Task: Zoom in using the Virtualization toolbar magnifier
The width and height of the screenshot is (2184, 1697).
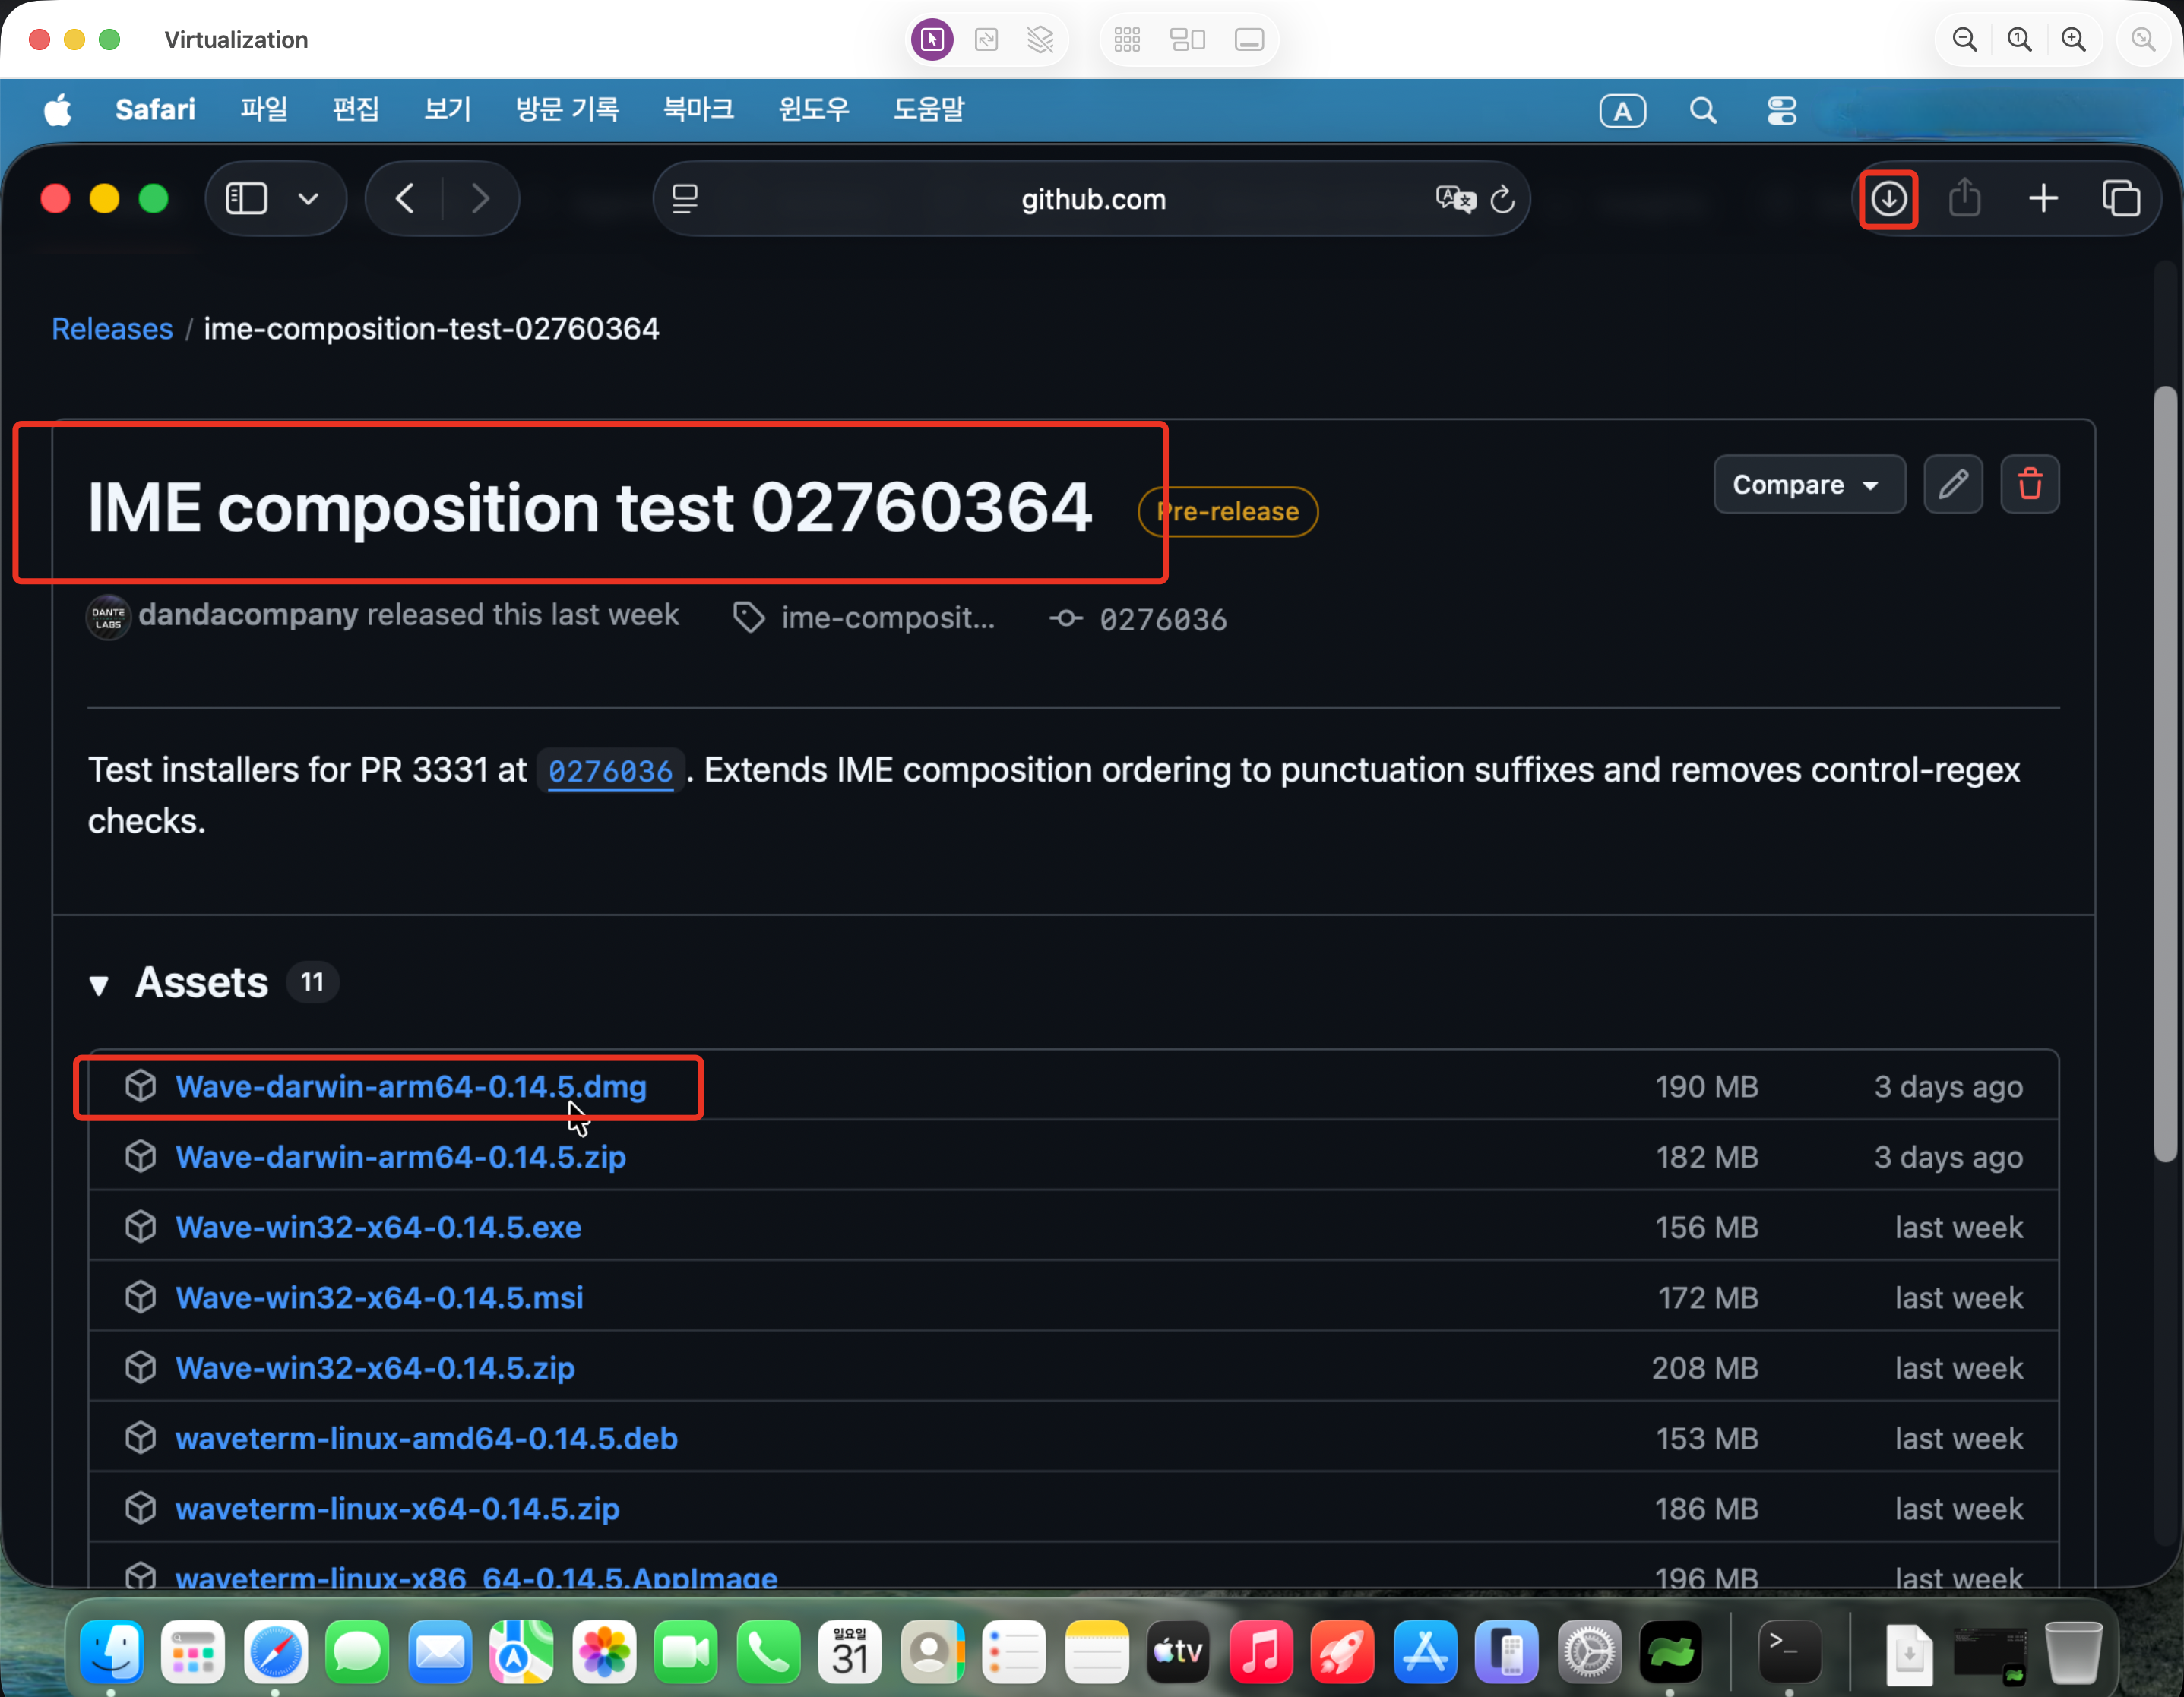Action: (x=2073, y=40)
